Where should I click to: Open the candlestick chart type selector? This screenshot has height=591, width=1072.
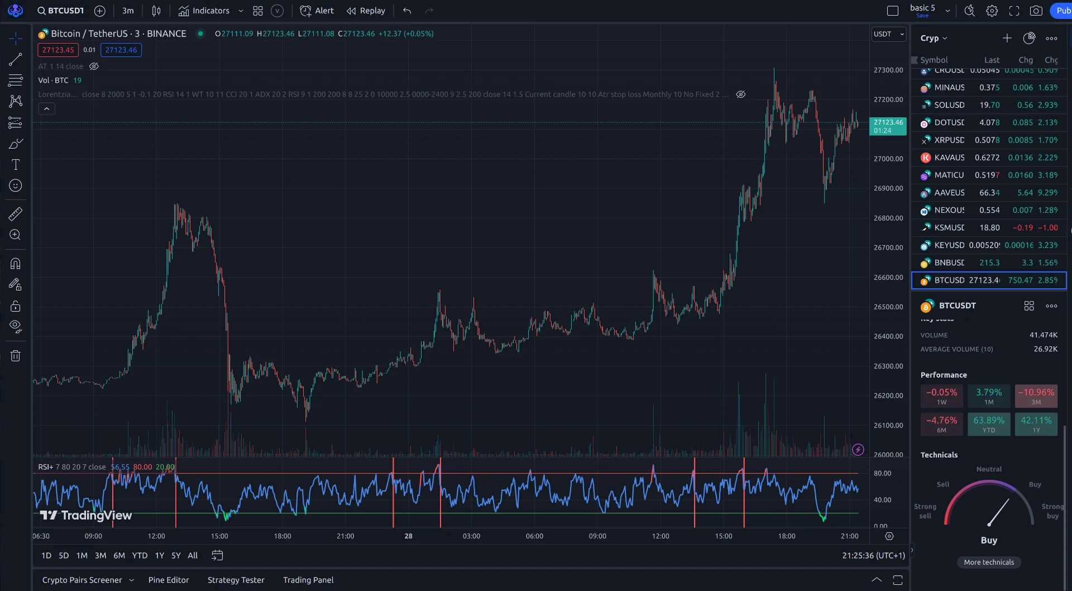point(156,11)
